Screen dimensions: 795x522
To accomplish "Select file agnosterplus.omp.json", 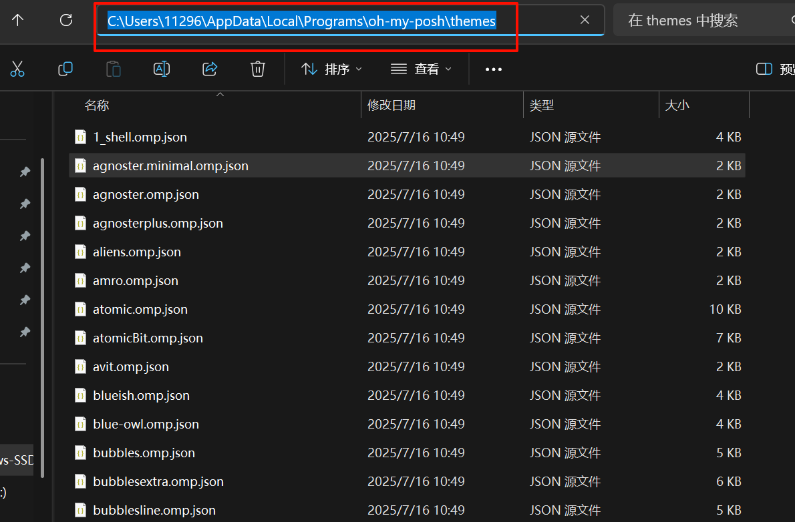I will tap(407, 223).
